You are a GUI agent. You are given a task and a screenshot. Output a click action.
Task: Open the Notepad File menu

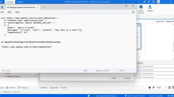point(2,12)
